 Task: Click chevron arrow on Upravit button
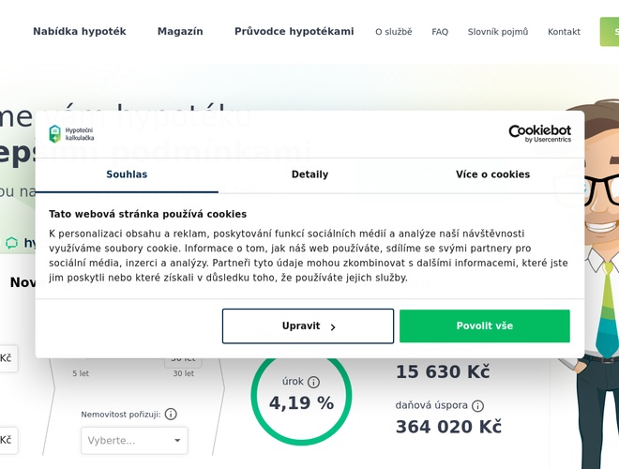click(x=333, y=327)
